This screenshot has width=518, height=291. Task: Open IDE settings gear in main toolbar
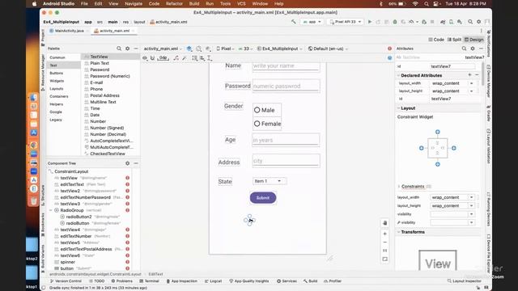[478, 22]
